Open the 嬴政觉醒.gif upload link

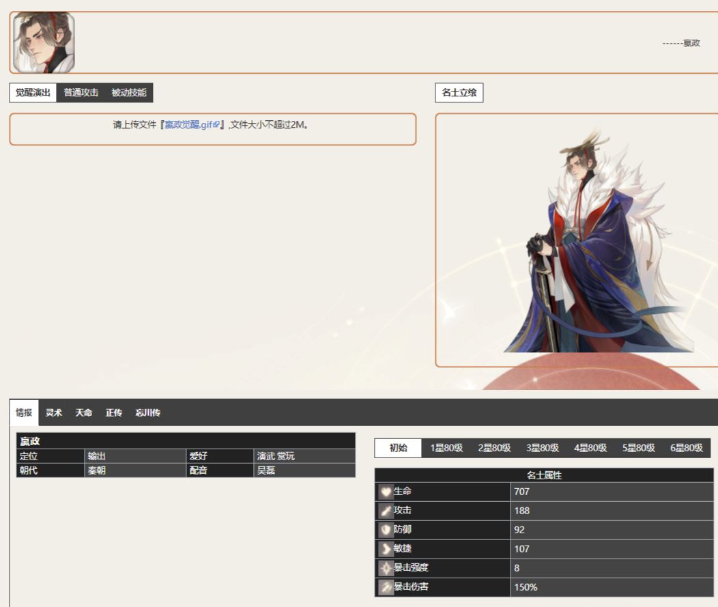(x=192, y=124)
